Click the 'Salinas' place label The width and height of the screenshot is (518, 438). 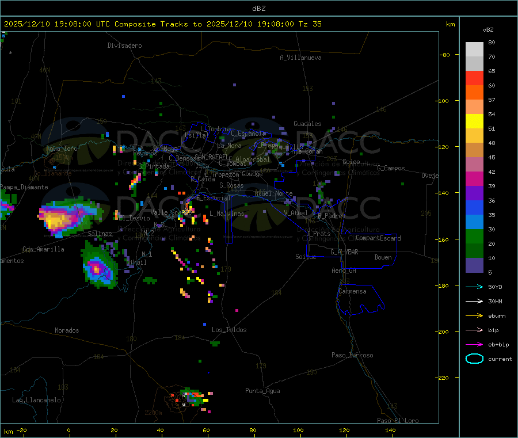click(100, 234)
